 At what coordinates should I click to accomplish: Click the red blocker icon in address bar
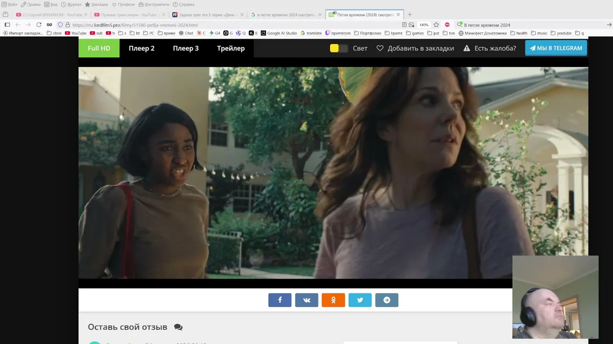point(447,25)
